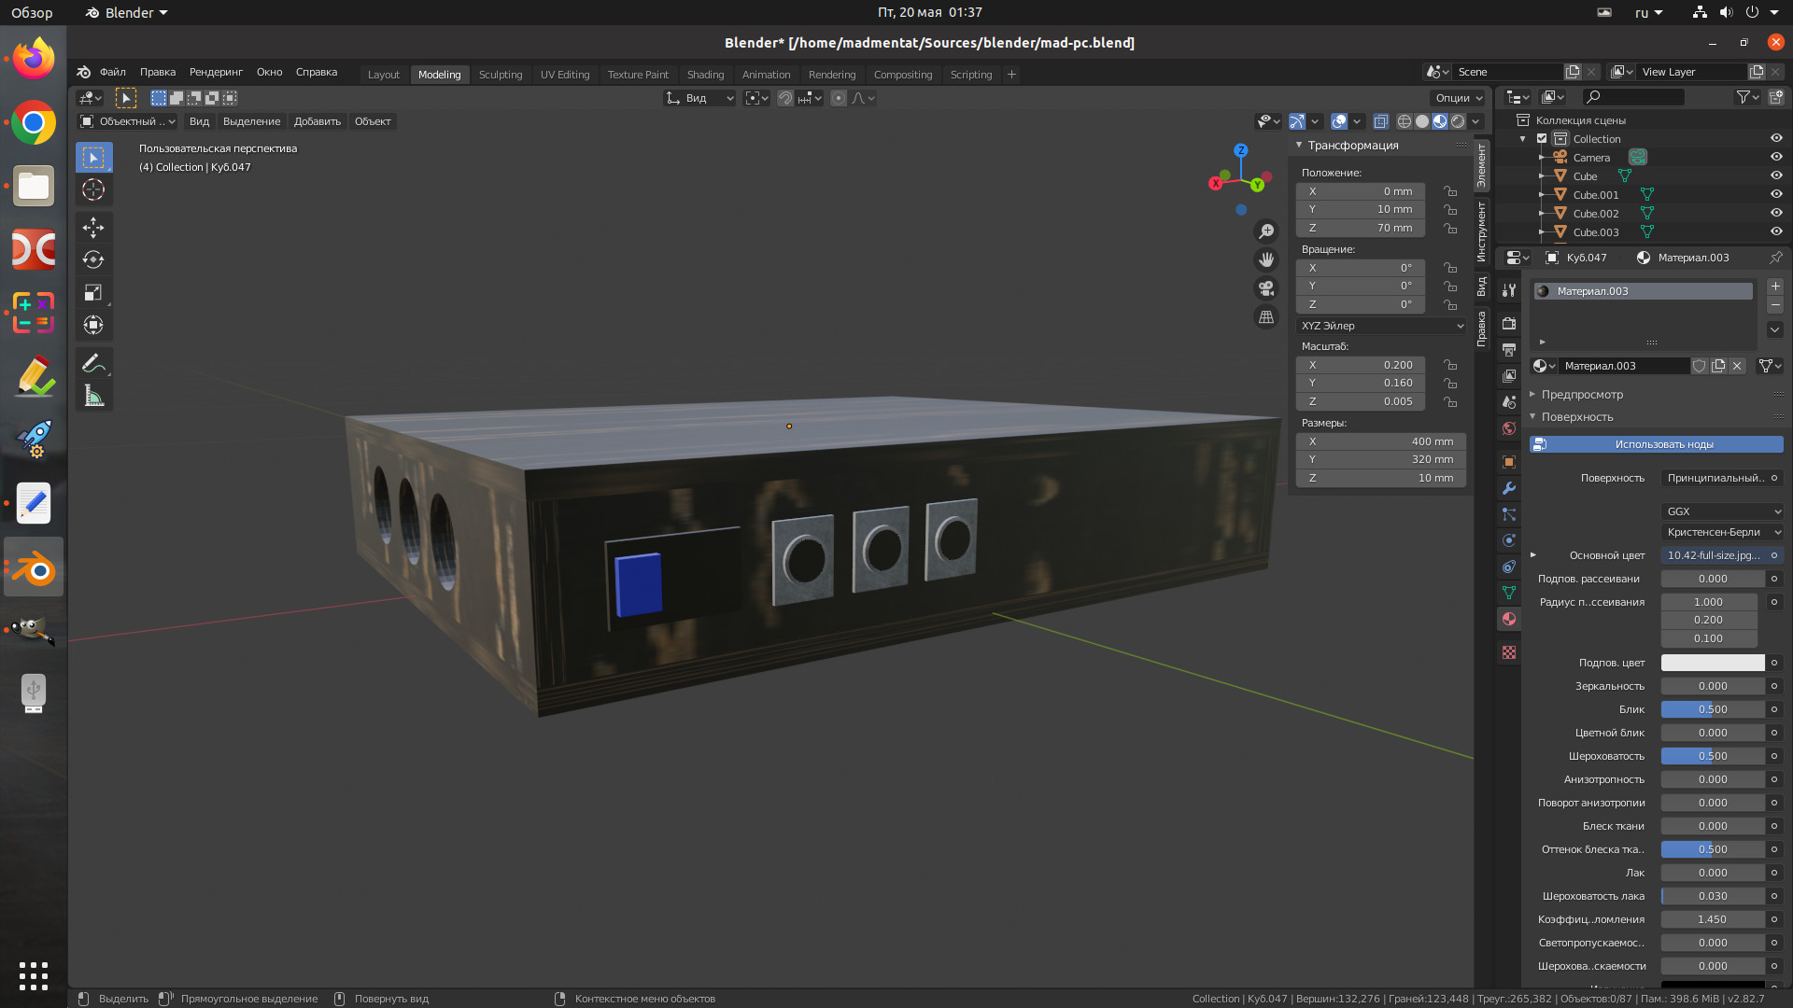Toggle the Collection exclude checkbox
The width and height of the screenshot is (1793, 1008).
coord(1542,138)
